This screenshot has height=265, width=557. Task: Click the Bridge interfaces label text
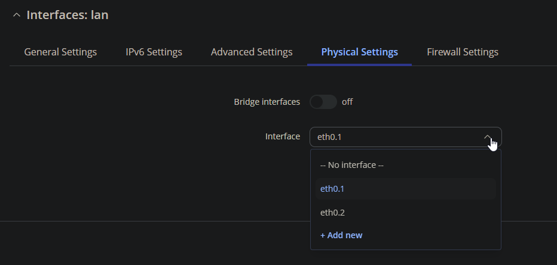tap(267, 102)
